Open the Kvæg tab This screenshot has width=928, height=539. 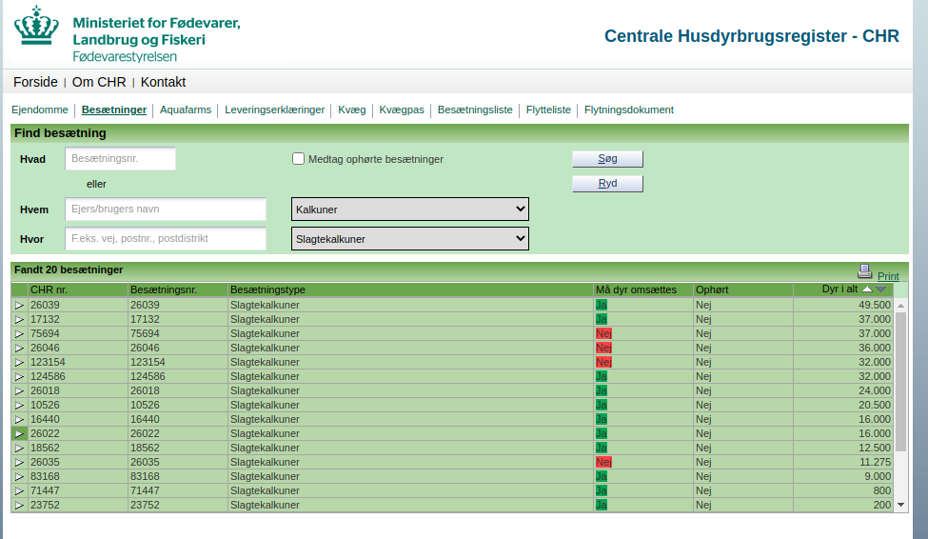[x=351, y=110]
